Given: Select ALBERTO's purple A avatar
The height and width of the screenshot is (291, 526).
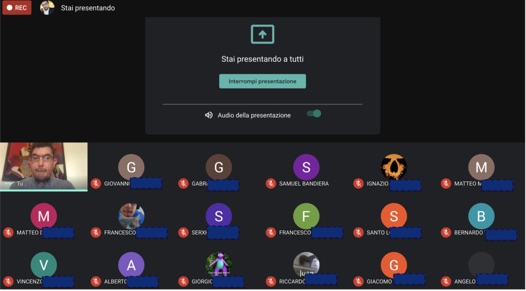Looking at the screenshot, I should (x=131, y=265).
